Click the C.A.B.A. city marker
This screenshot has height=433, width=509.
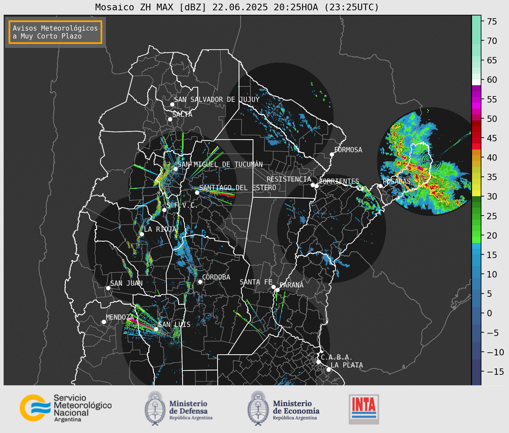pyautogui.click(x=318, y=362)
